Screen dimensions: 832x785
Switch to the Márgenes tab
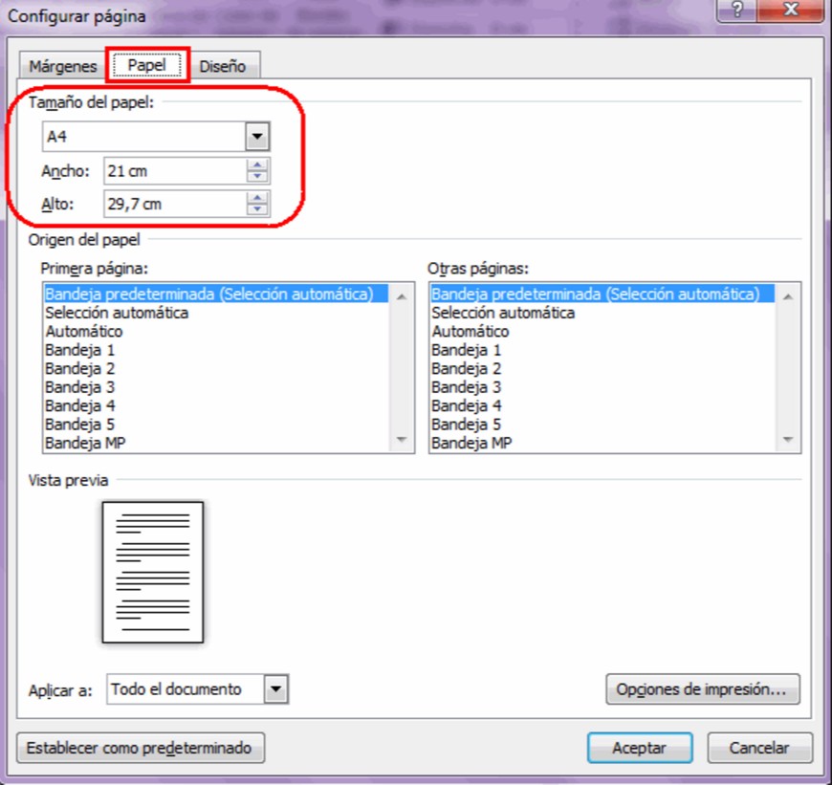click(x=62, y=66)
